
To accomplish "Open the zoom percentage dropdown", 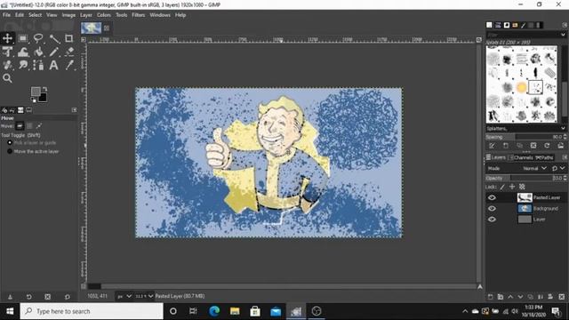I will point(144,296).
